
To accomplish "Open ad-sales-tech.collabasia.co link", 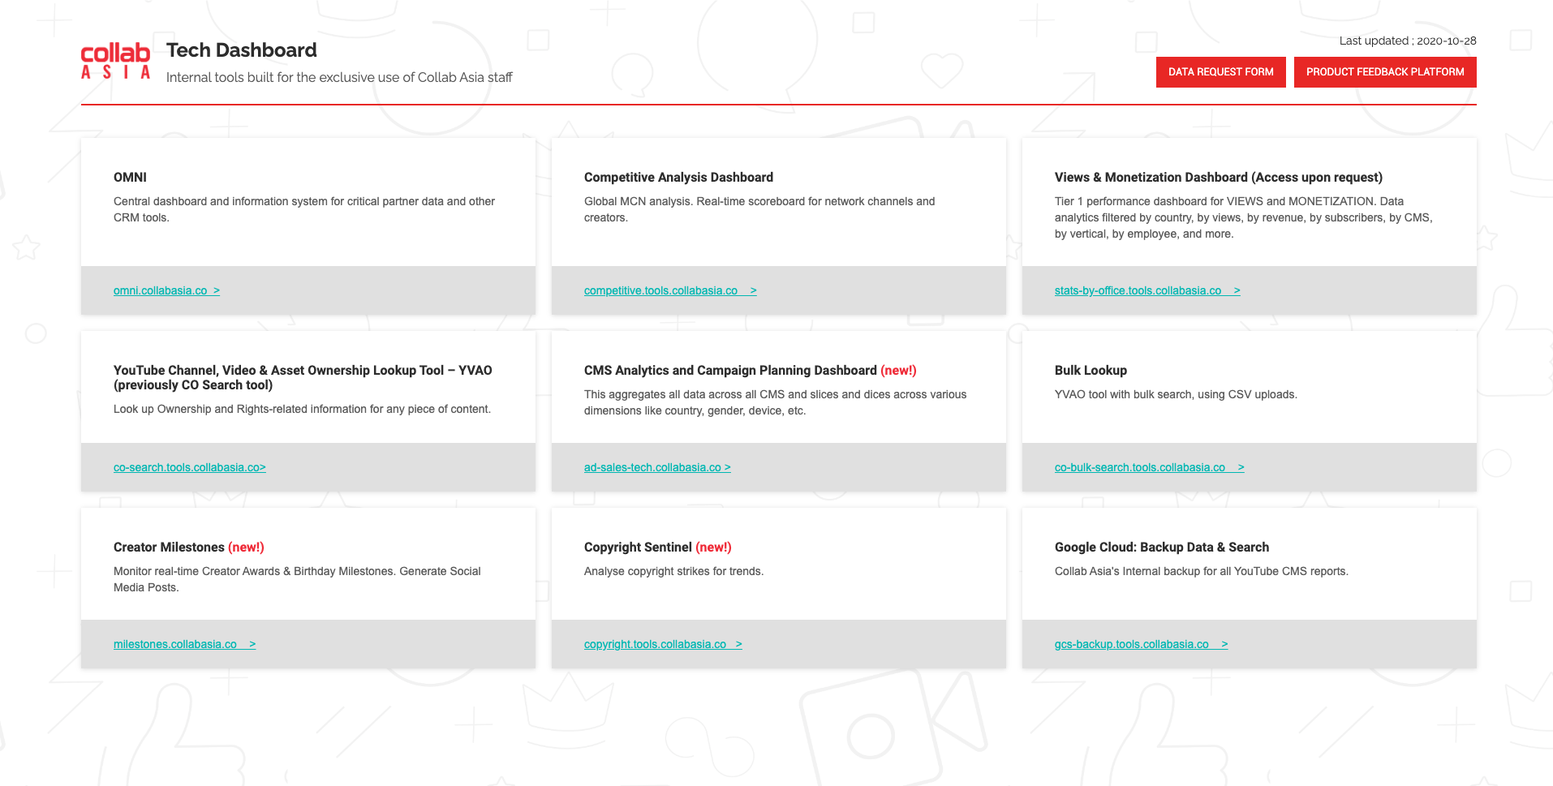I will click(657, 467).
